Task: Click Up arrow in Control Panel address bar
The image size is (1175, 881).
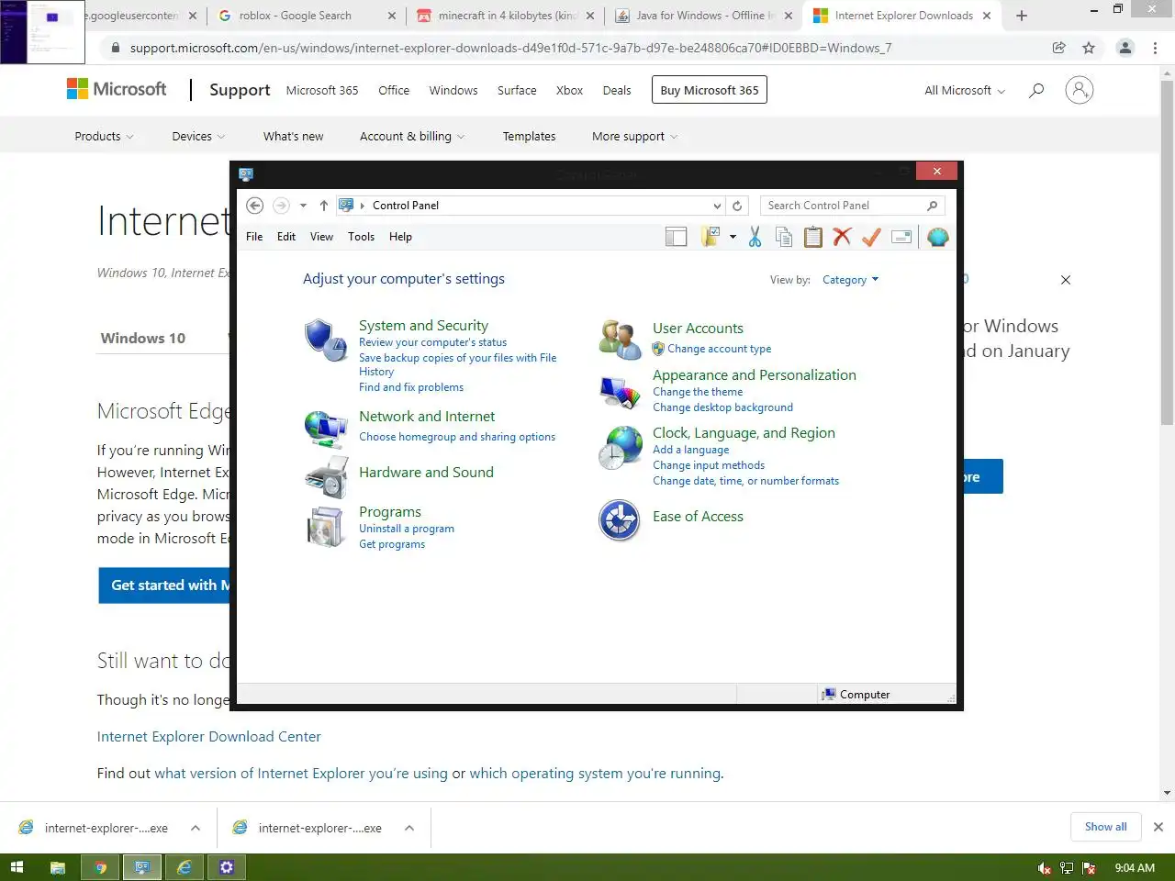Action: 324,206
